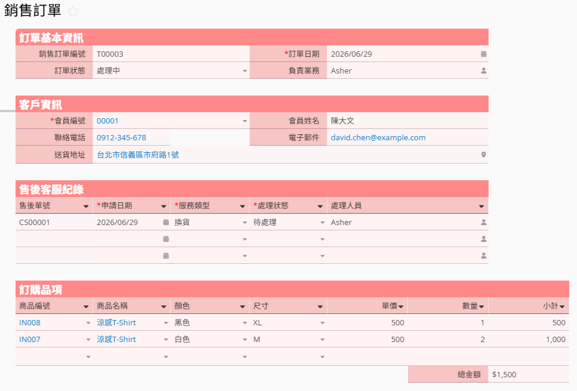
Task: Click 涼感T-Shirt link in IN008 row
Action: pos(116,322)
